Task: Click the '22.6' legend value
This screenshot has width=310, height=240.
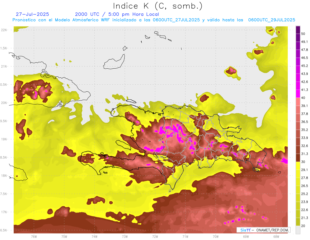Action: point(305,210)
